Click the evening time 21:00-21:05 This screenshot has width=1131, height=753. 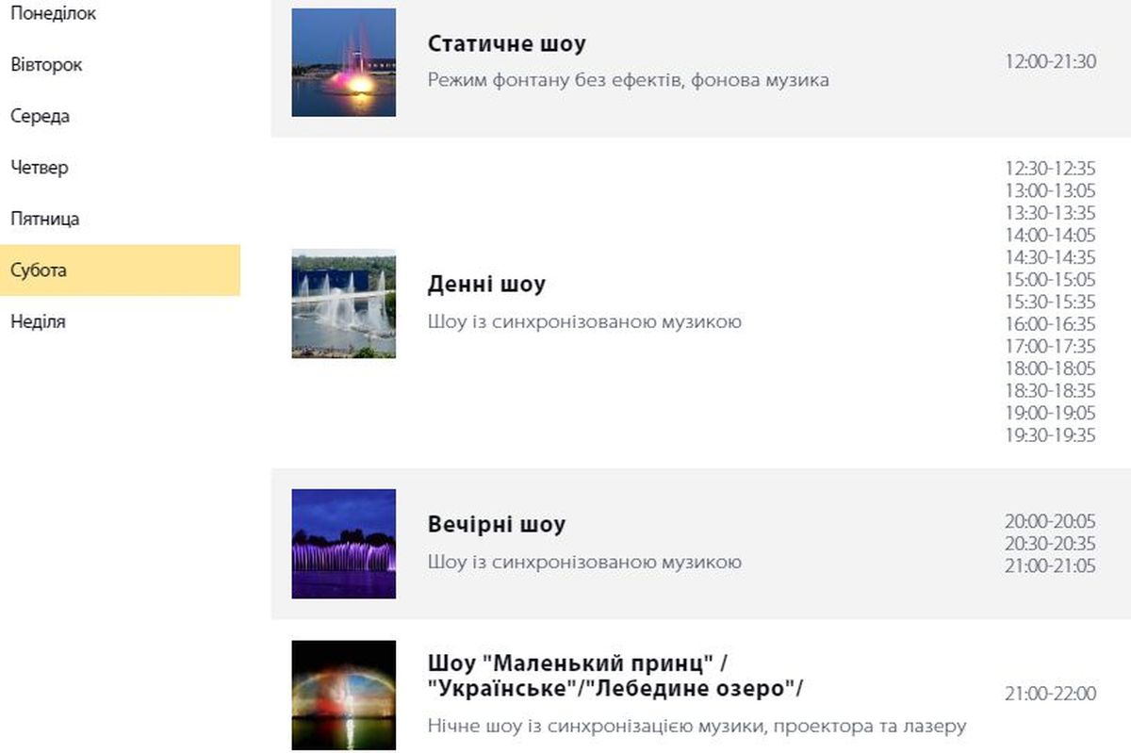point(1050,565)
